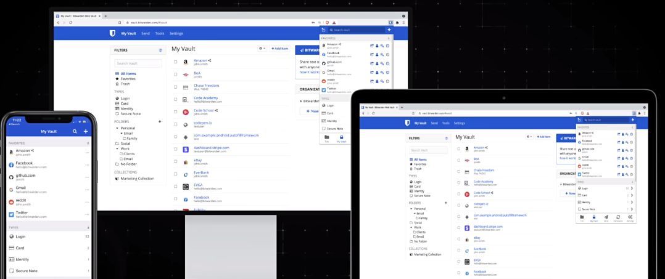Image resolution: width=665 pixels, height=279 pixels.
Task: Click the Generator icon in the tablet popup footer
Action: point(618,217)
